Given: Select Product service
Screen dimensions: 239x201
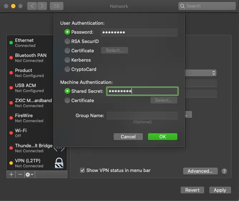Looking at the screenshot, I should pyautogui.click(x=30, y=73).
